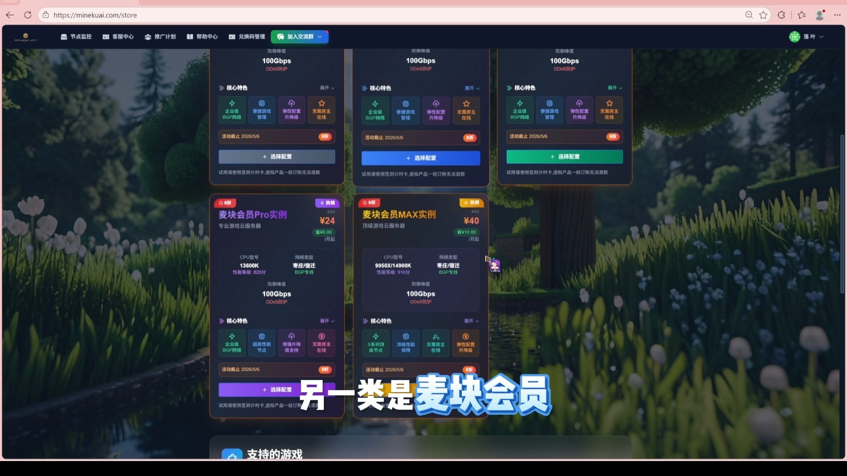The height and width of the screenshot is (476, 847).
Task: Click 超高性能节点 feature tile in Pro card
Action: point(262,343)
